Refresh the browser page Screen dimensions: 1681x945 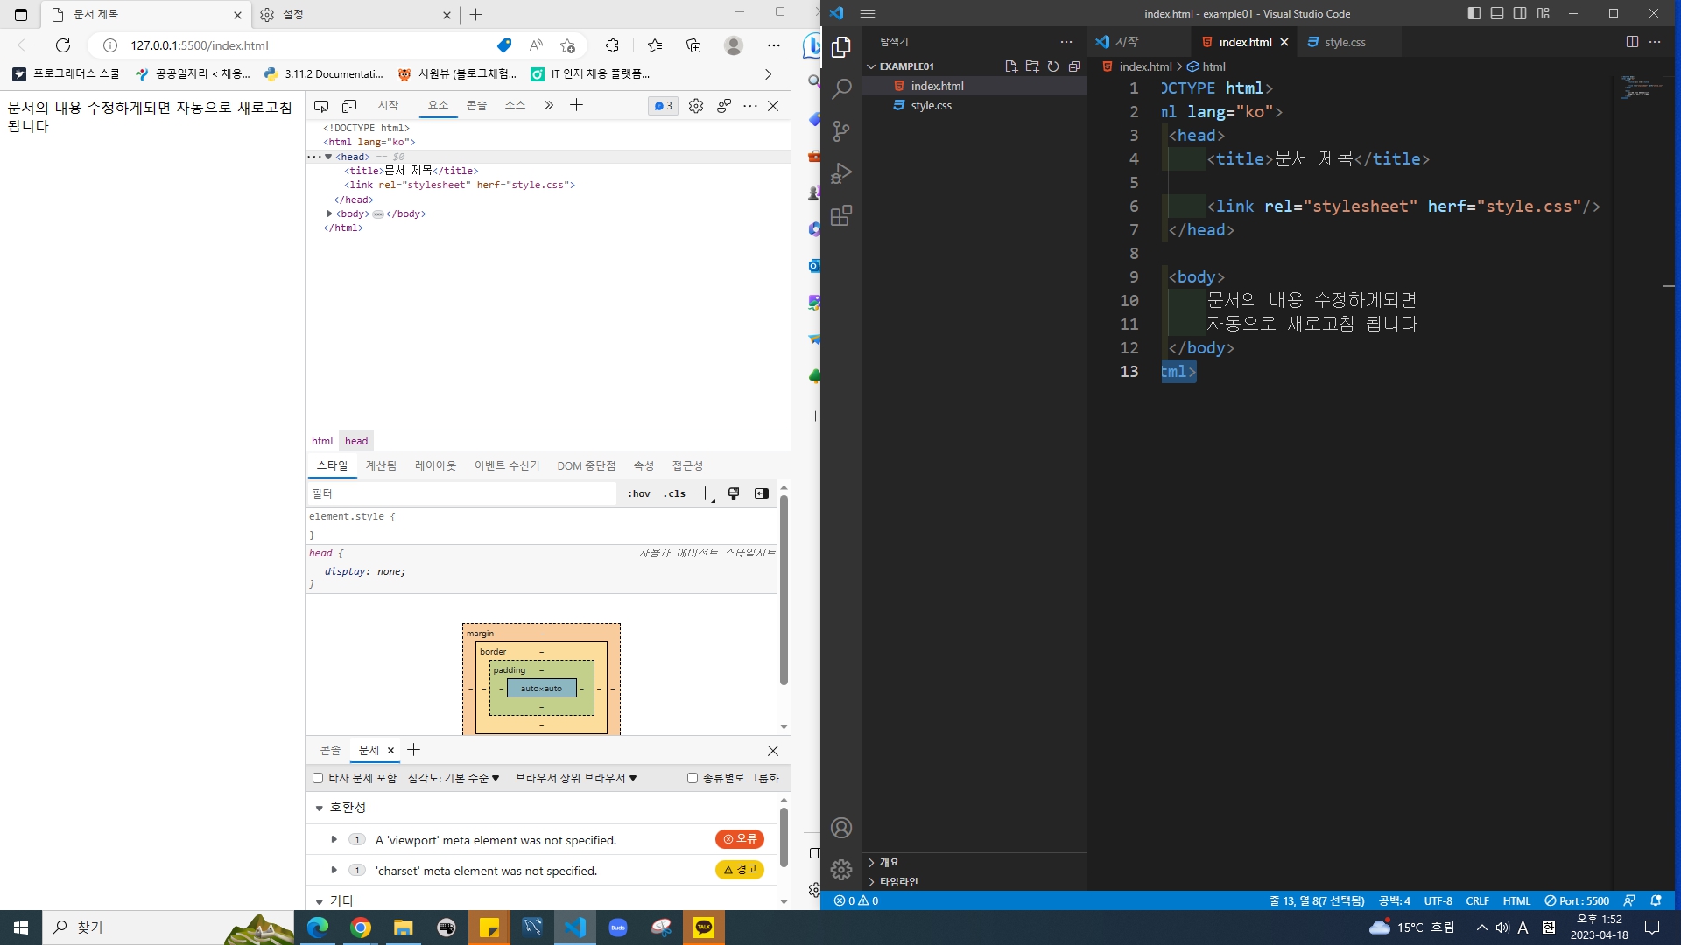pyautogui.click(x=63, y=45)
